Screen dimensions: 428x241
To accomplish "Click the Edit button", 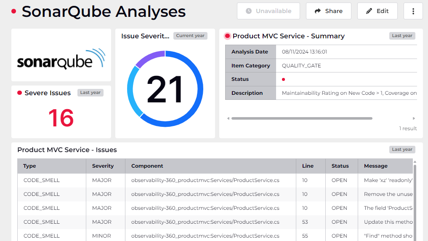I will coord(377,11).
